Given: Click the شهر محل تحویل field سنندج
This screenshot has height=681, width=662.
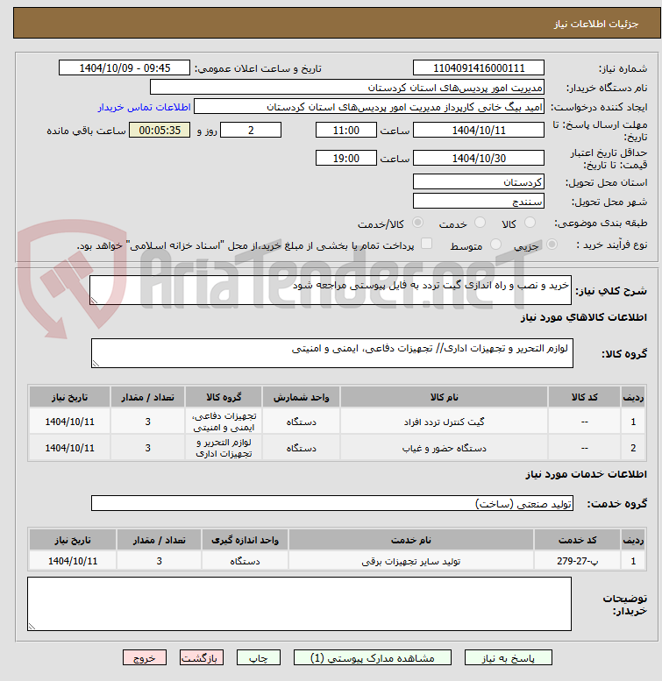Looking at the screenshot, I should 478,201.
